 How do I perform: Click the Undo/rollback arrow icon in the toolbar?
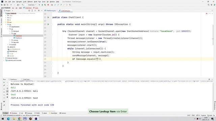click(70, 5)
